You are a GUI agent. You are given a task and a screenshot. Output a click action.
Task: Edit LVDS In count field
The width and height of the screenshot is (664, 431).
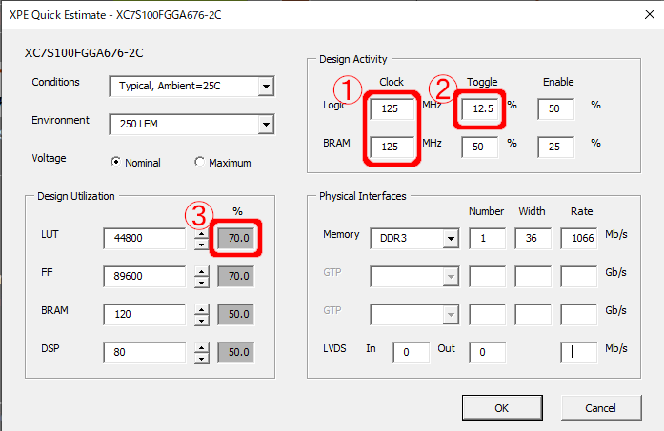click(412, 353)
